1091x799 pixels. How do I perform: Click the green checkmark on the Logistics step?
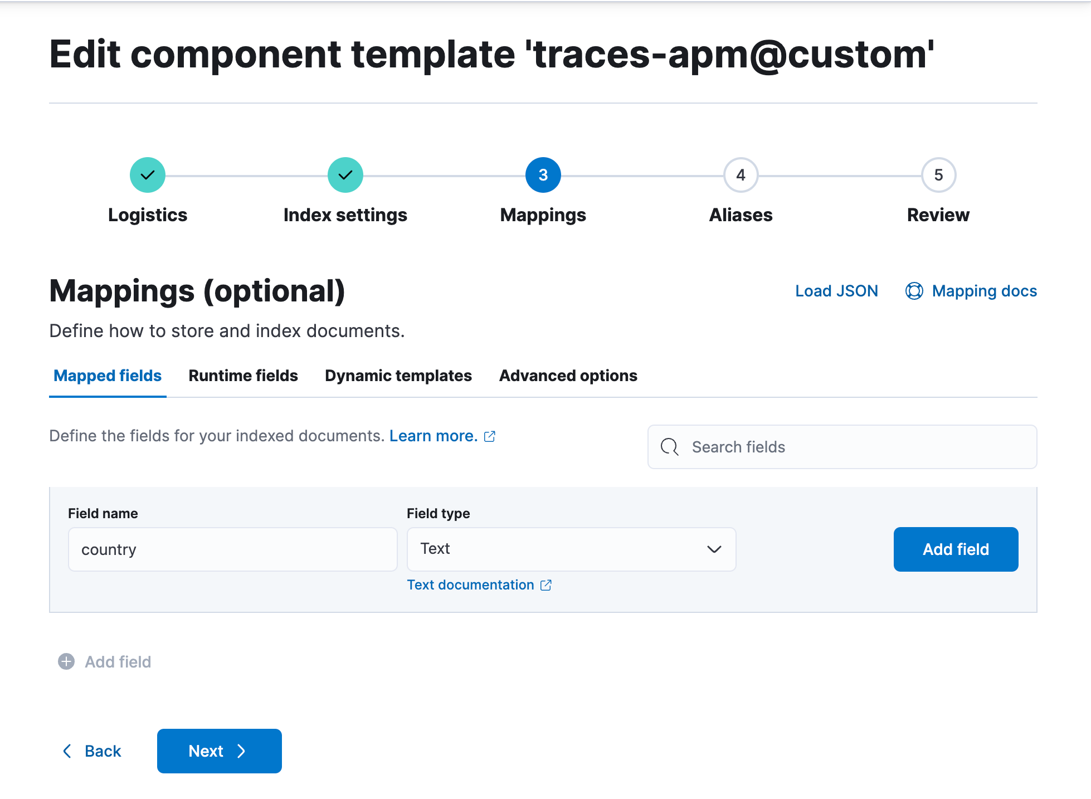(x=147, y=174)
